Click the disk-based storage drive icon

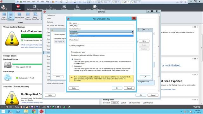8,65
